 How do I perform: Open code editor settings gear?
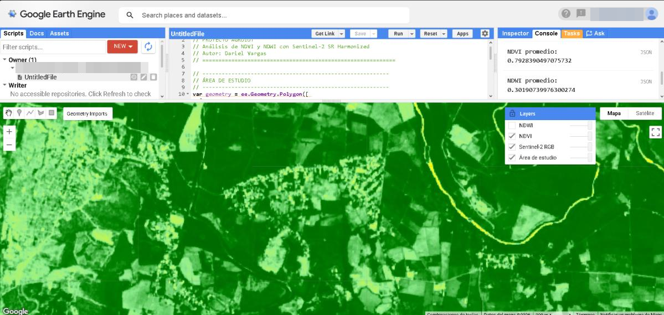[x=485, y=33]
